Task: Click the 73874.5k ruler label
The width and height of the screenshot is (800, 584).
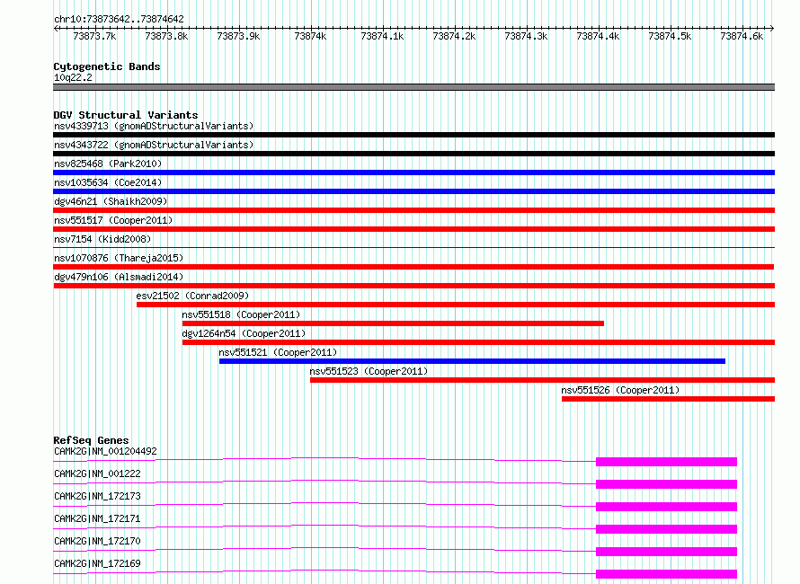Action: click(670, 36)
